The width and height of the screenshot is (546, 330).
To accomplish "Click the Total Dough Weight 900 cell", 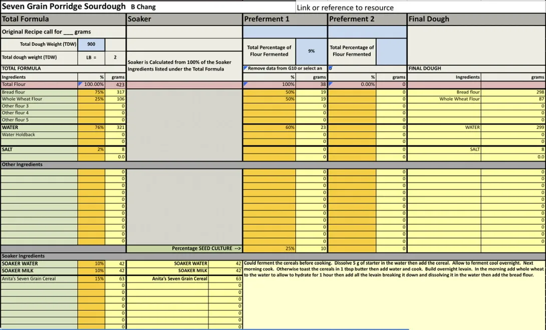I will 91,44.
